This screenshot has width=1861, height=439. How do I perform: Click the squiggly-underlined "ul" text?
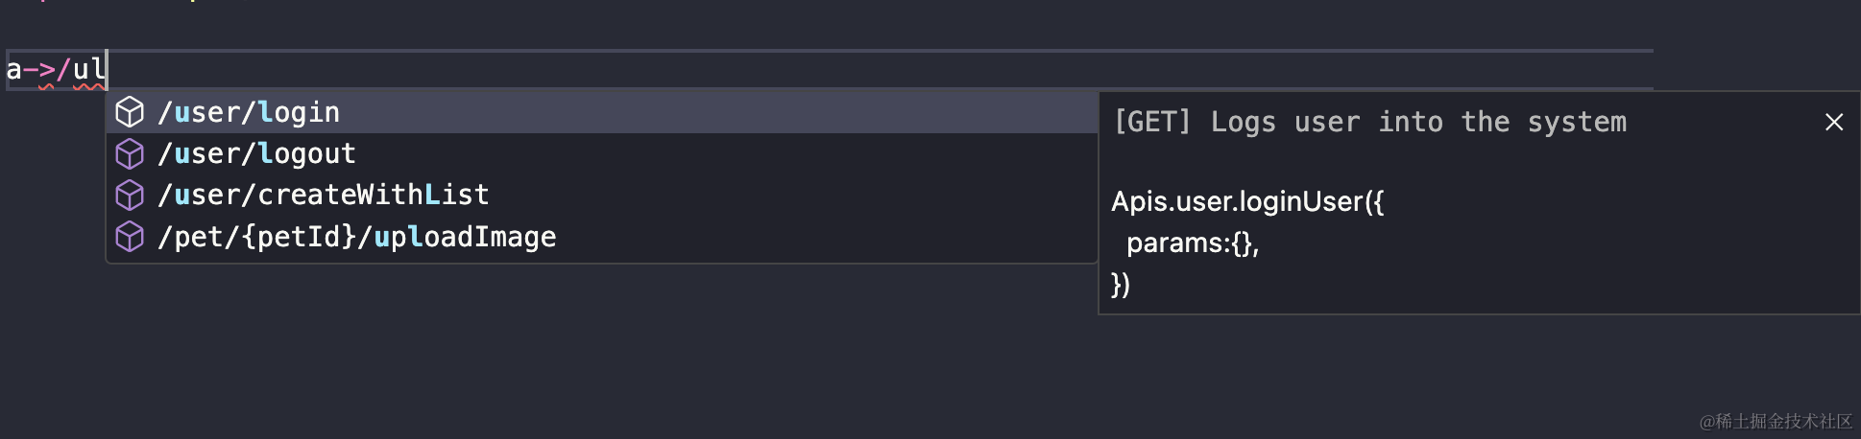click(x=88, y=69)
